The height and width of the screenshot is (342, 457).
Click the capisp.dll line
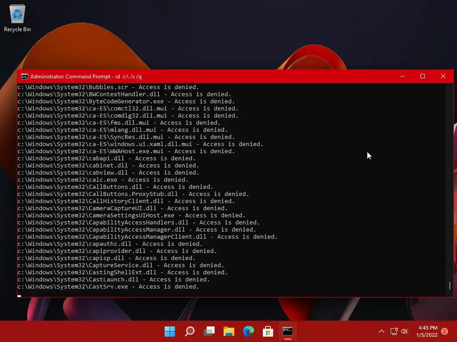106,258
